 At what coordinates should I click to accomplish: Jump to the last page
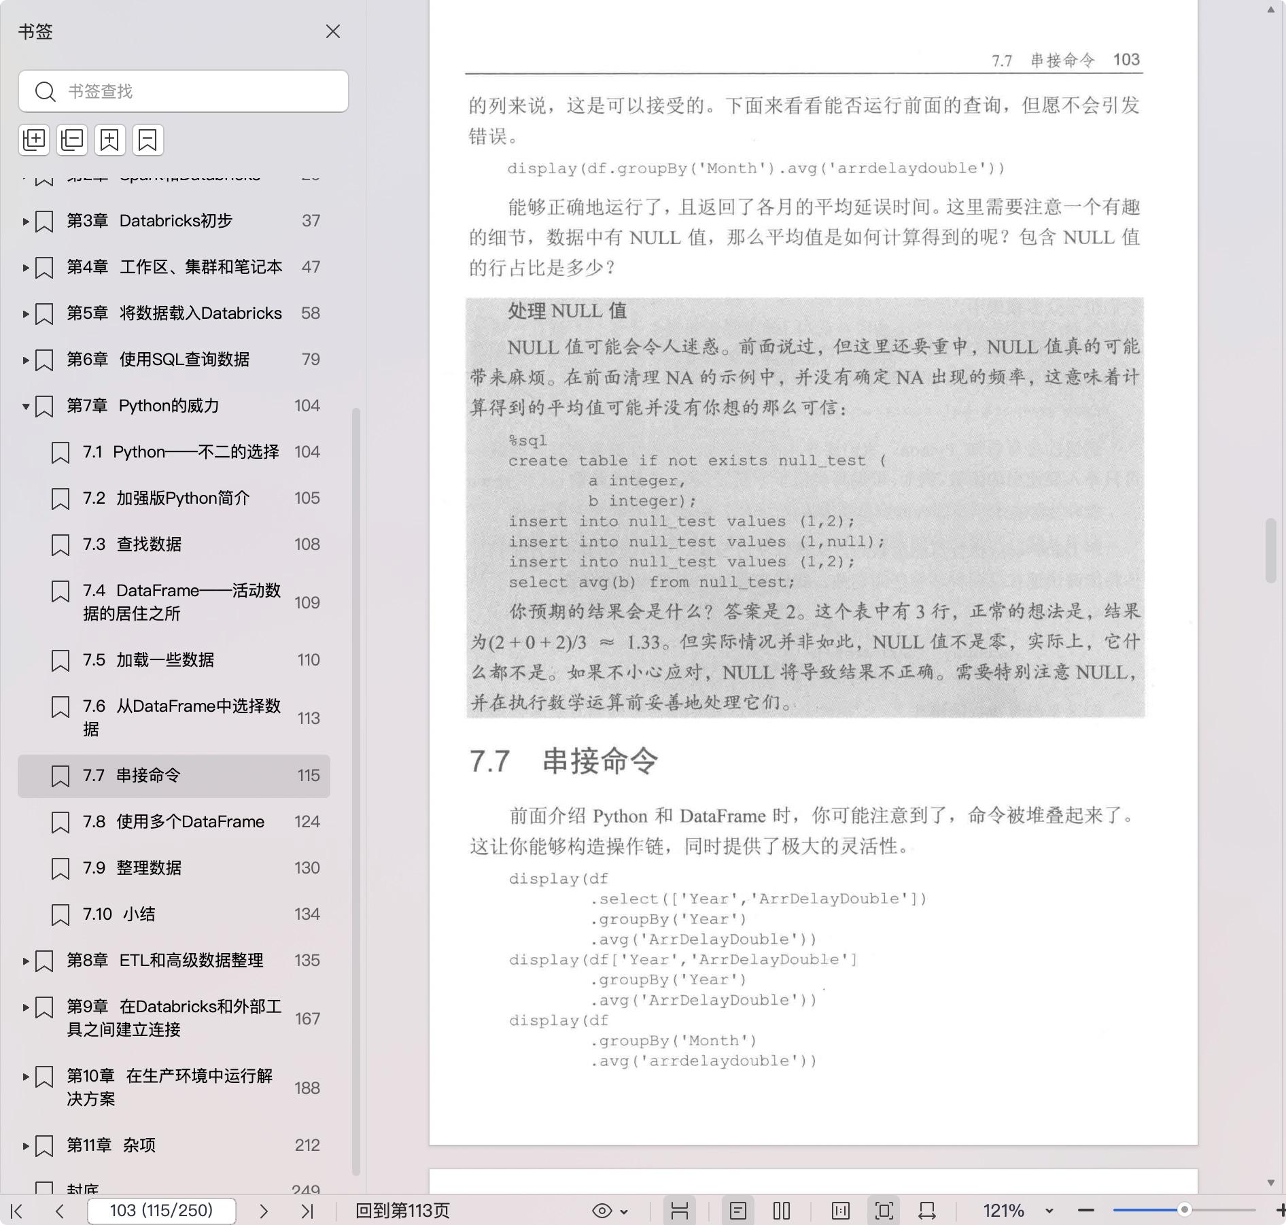pos(307,1211)
